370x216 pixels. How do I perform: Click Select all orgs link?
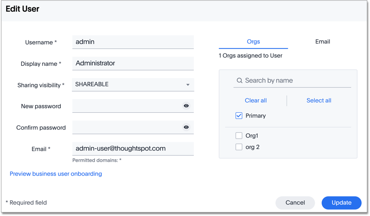[318, 100]
